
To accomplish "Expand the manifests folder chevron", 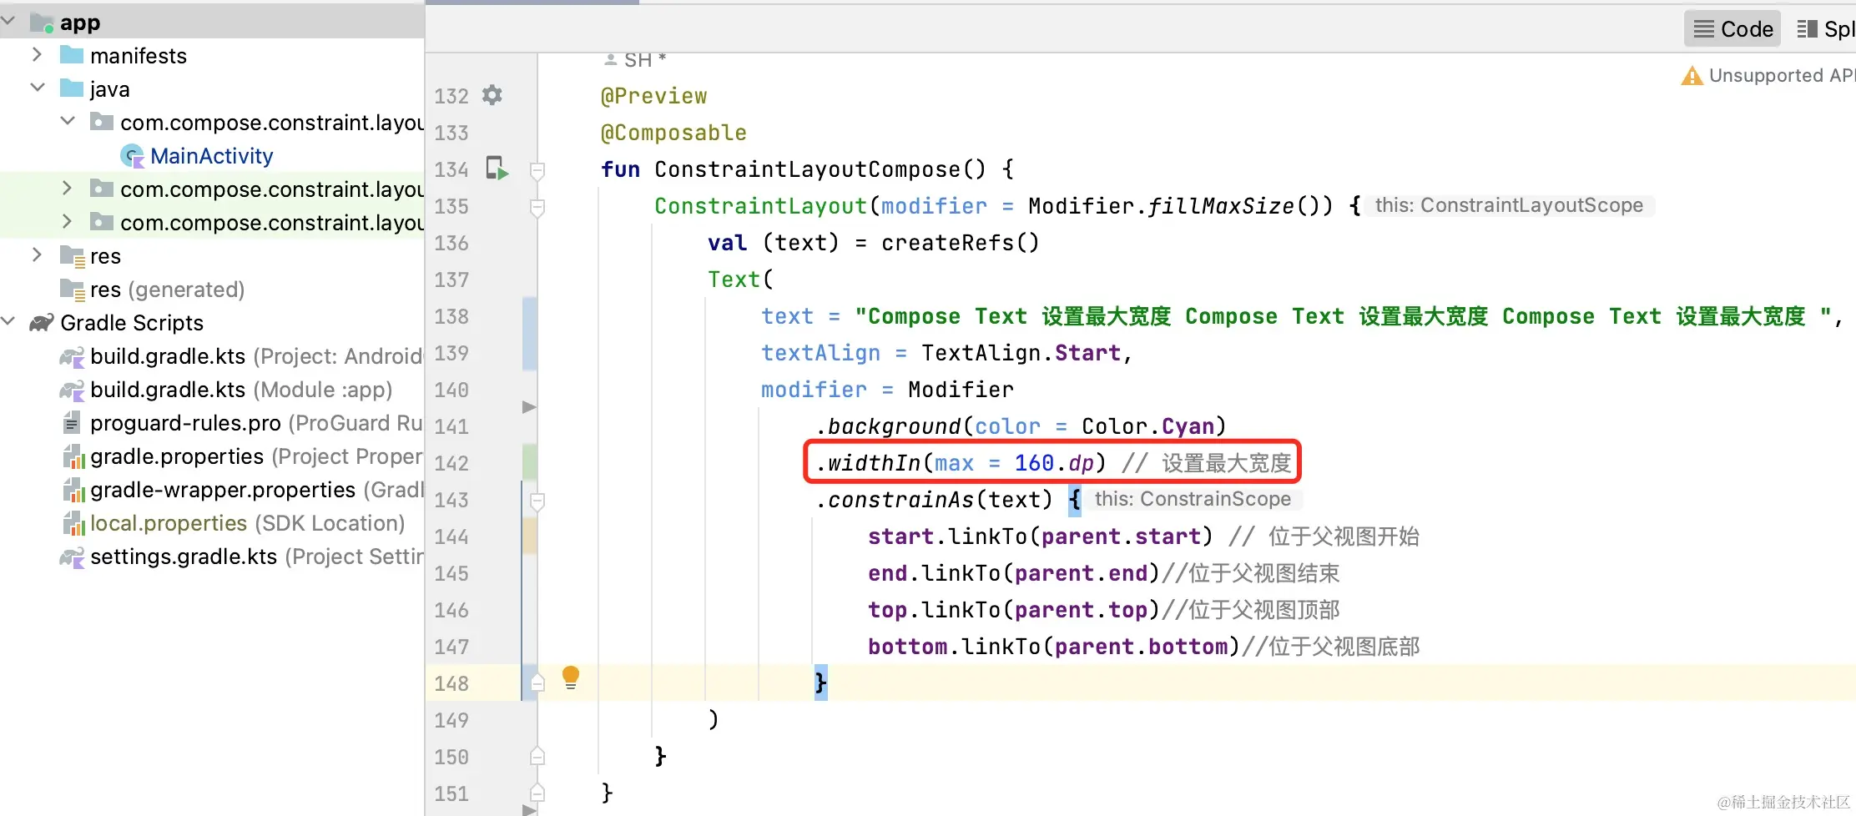I will tap(37, 55).
